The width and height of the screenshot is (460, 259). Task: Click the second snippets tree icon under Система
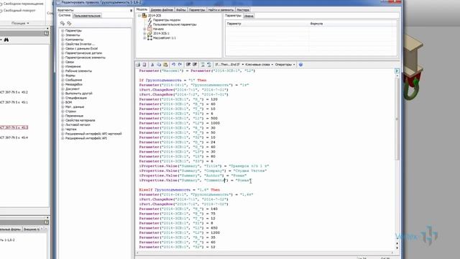tap(69, 23)
